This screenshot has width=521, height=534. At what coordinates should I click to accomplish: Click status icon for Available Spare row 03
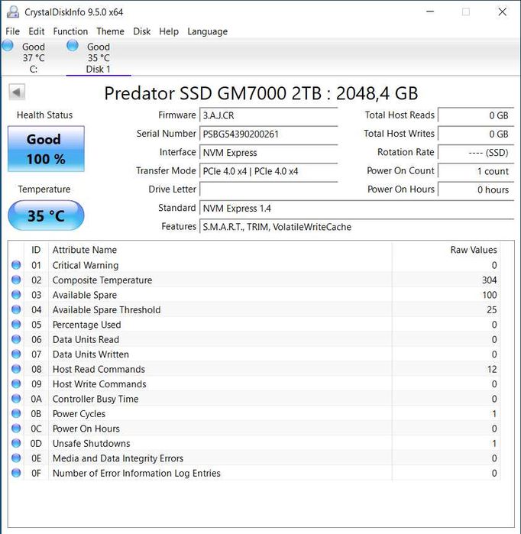16,295
